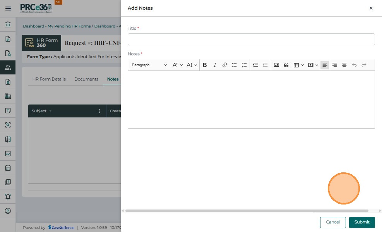Open the calendar sidebar icon
Screen dimensions: 382x232
(8, 168)
